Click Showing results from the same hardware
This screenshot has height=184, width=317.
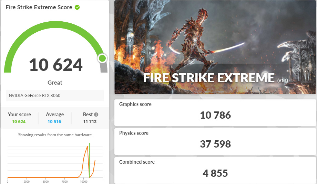coord(55,135)
